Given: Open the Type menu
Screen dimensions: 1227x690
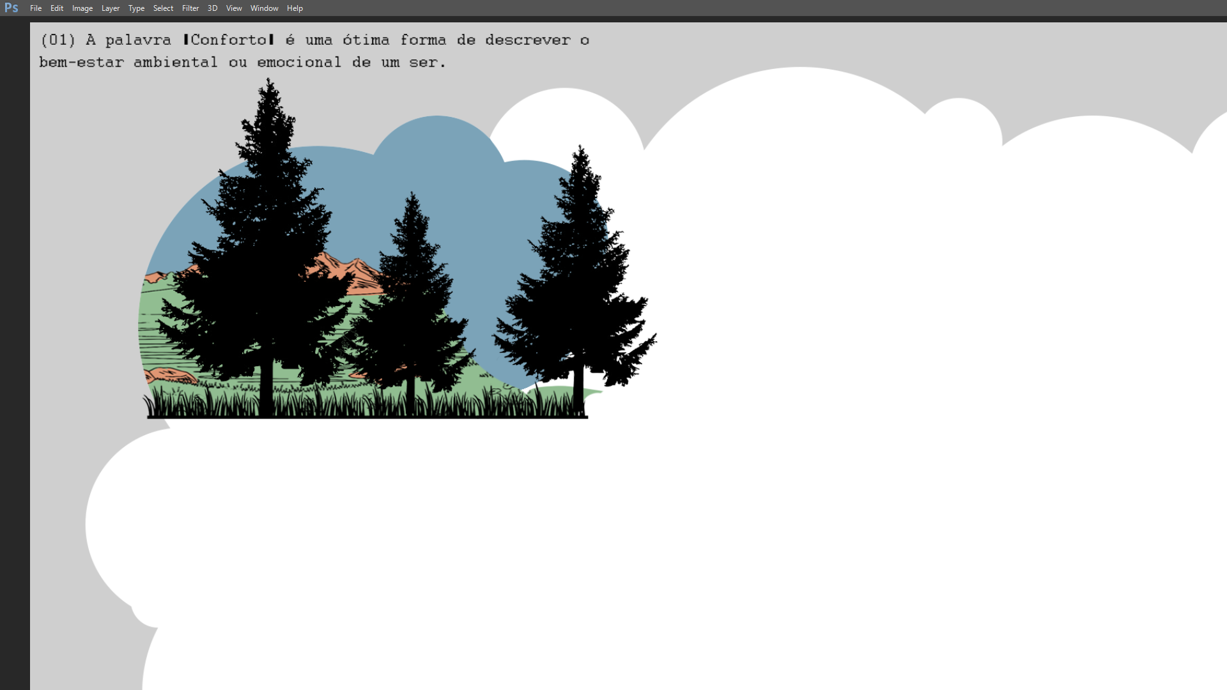Looking at the screenshot, I should (136, 8).
